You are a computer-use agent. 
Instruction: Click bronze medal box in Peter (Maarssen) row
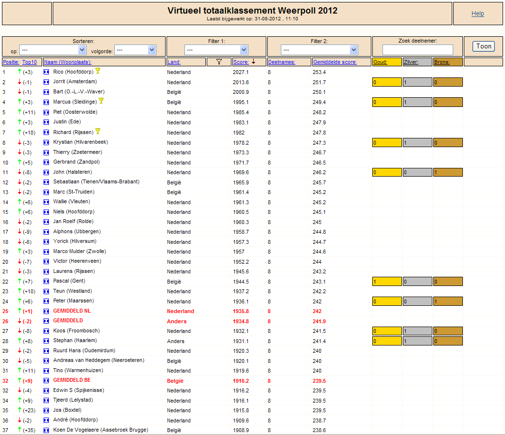click(x=448, y=301)
